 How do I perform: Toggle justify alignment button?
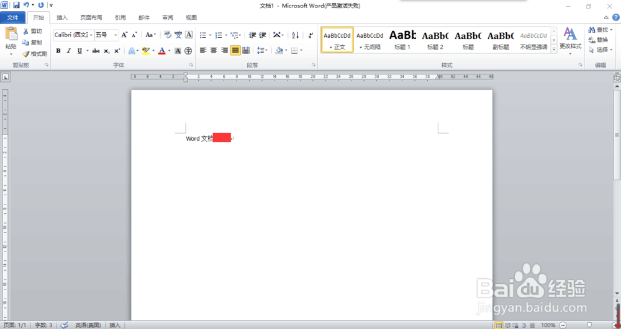point(235,51)
